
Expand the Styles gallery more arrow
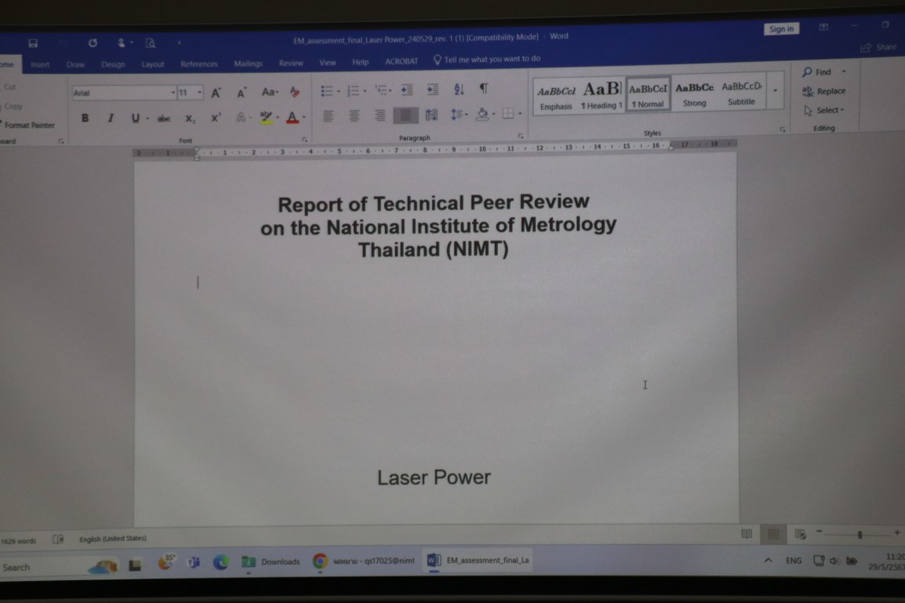point(775,91)
